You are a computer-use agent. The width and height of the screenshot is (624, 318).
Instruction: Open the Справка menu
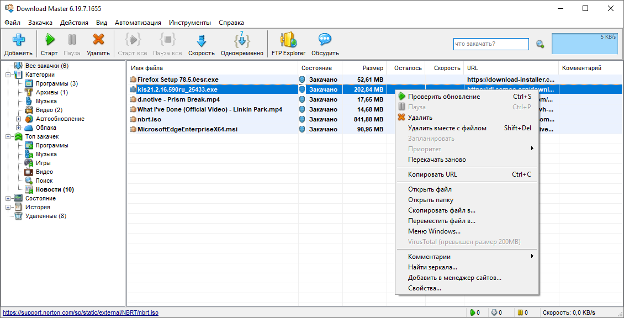tap(231, 23)
